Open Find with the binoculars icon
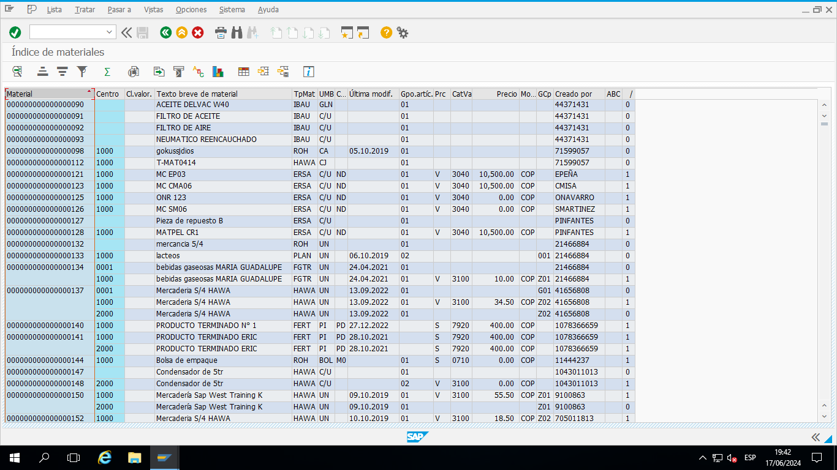 (237, 32)
